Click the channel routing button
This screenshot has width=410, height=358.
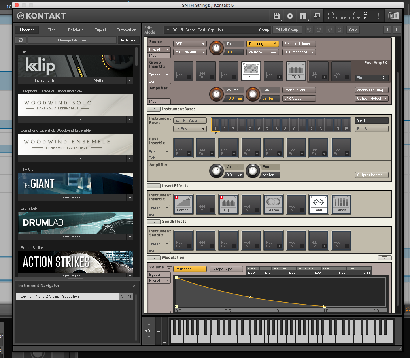click(372, 90)
